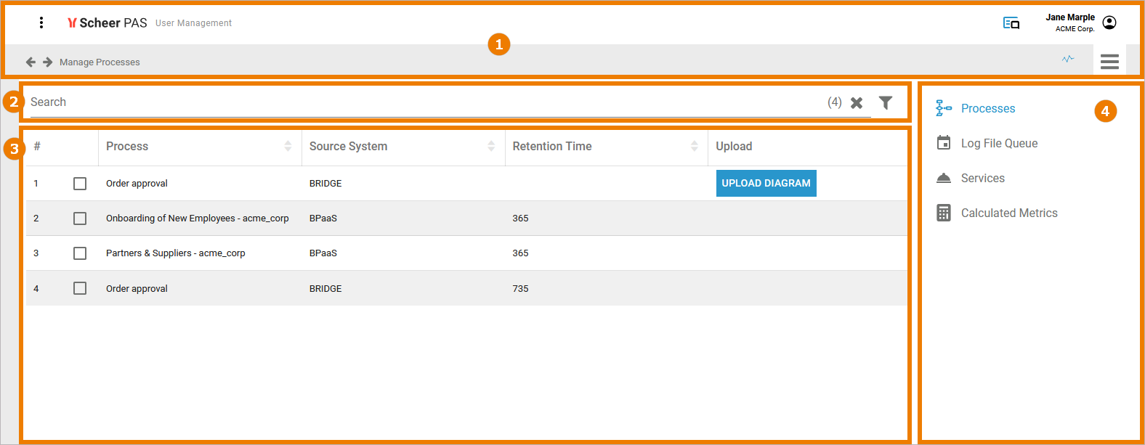The height and width of the screenshot is (445, 1145).
Task: Open the Services sidebar item
Action: tap(982, 178)
